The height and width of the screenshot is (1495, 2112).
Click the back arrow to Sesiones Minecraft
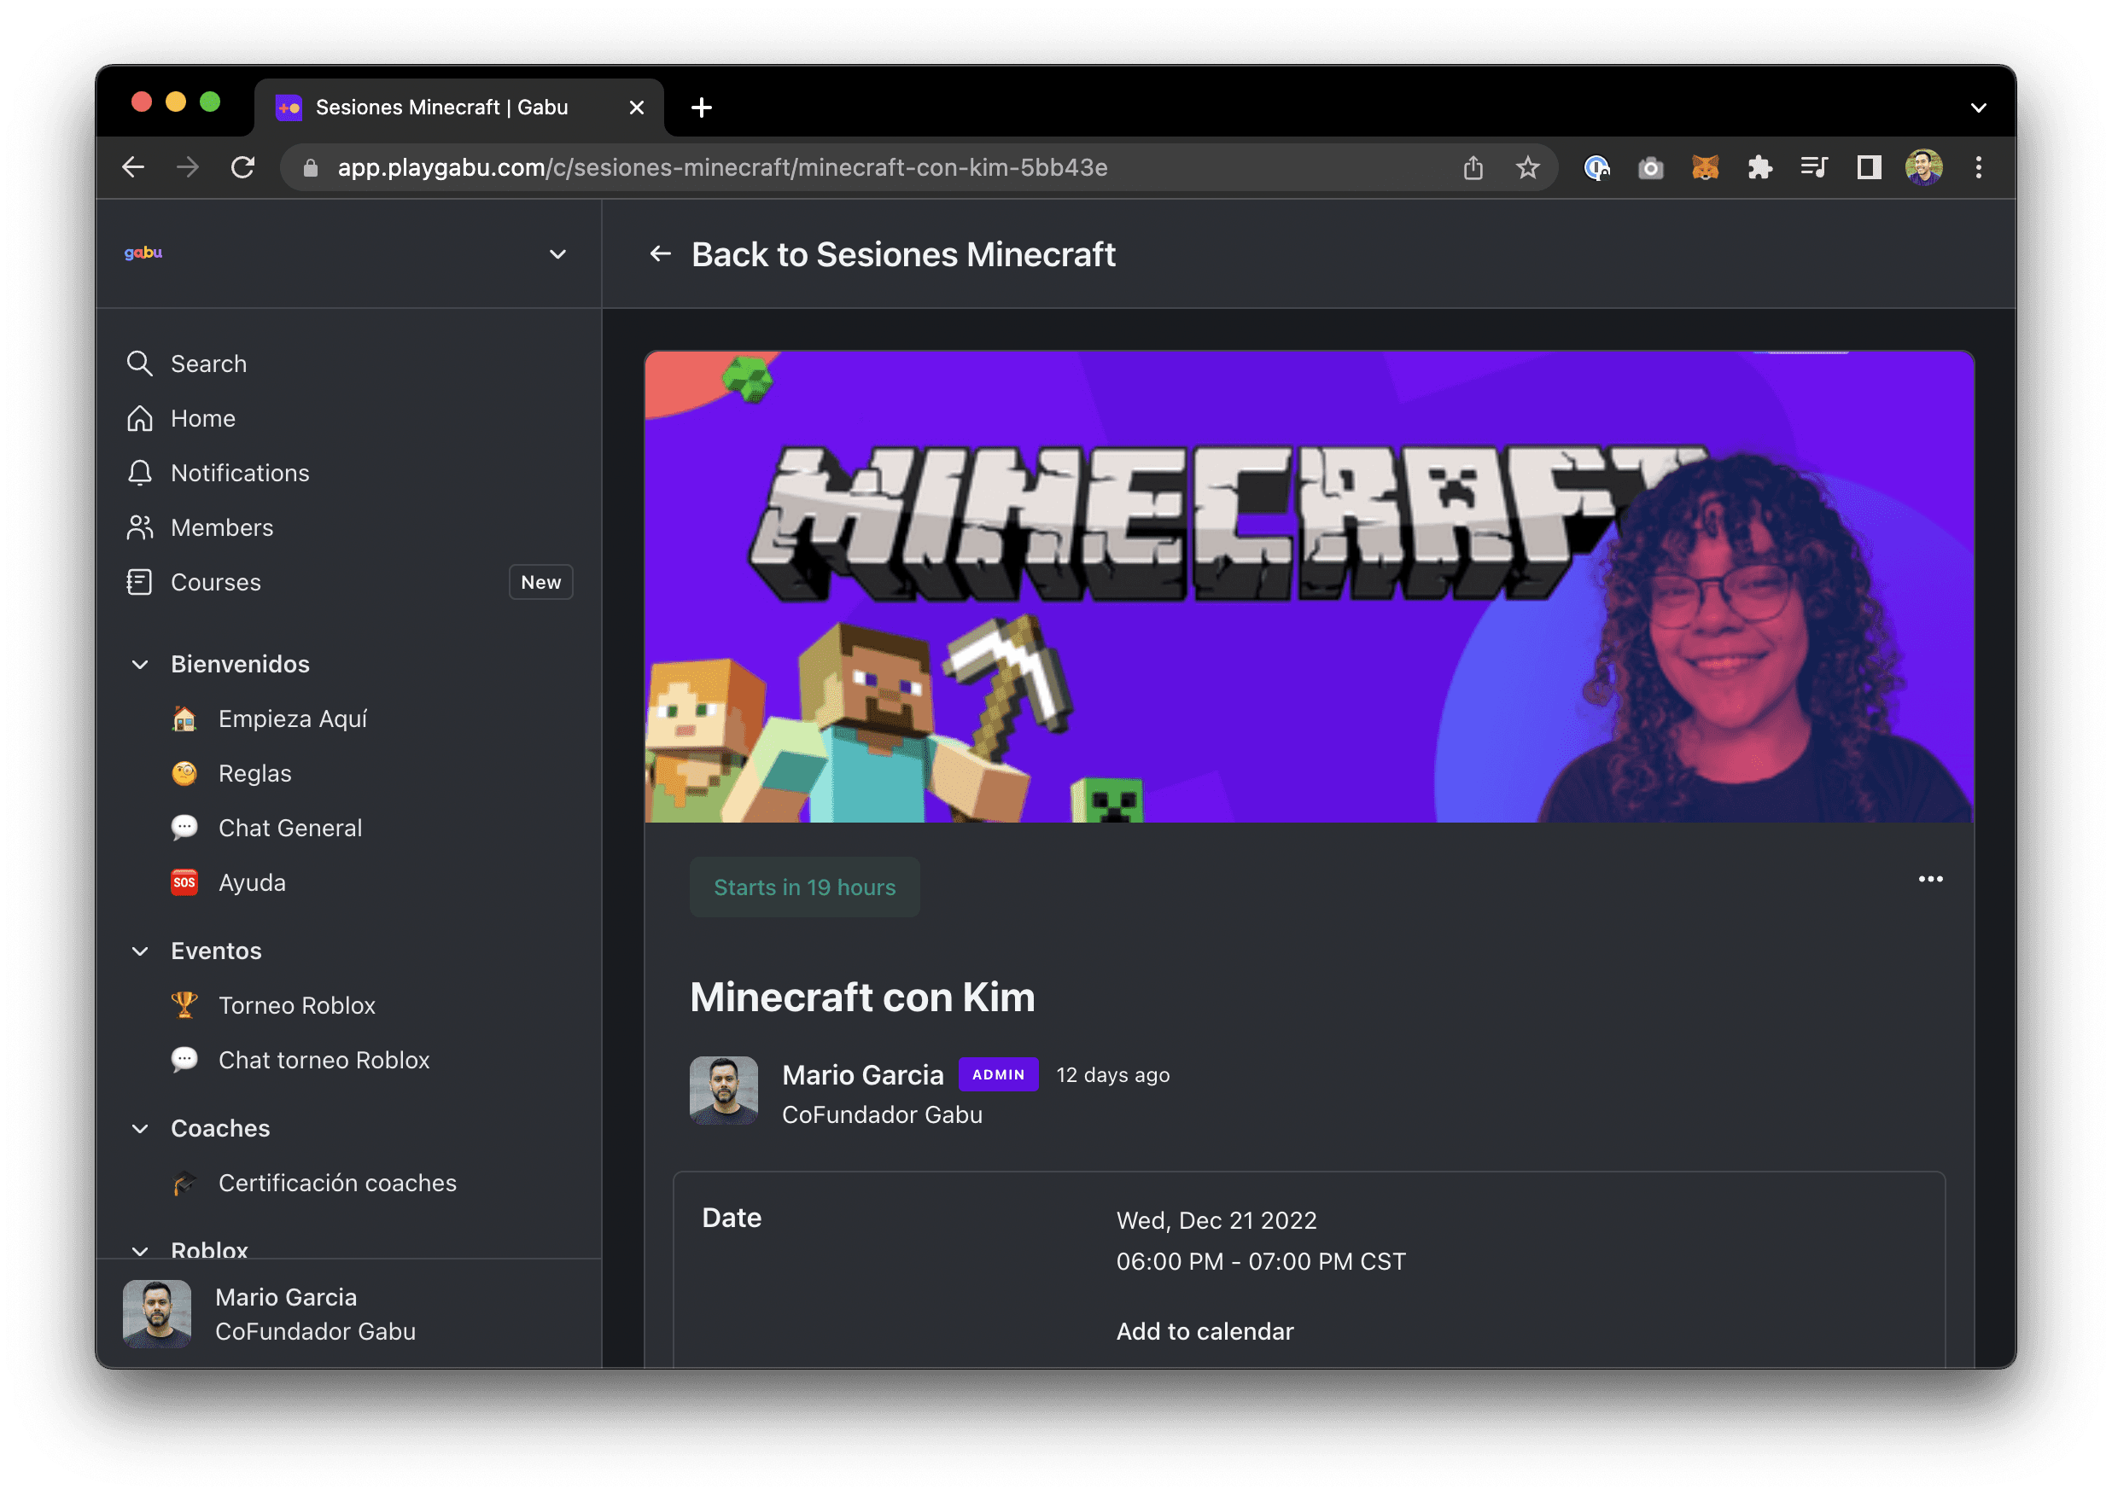coord(661,254)
